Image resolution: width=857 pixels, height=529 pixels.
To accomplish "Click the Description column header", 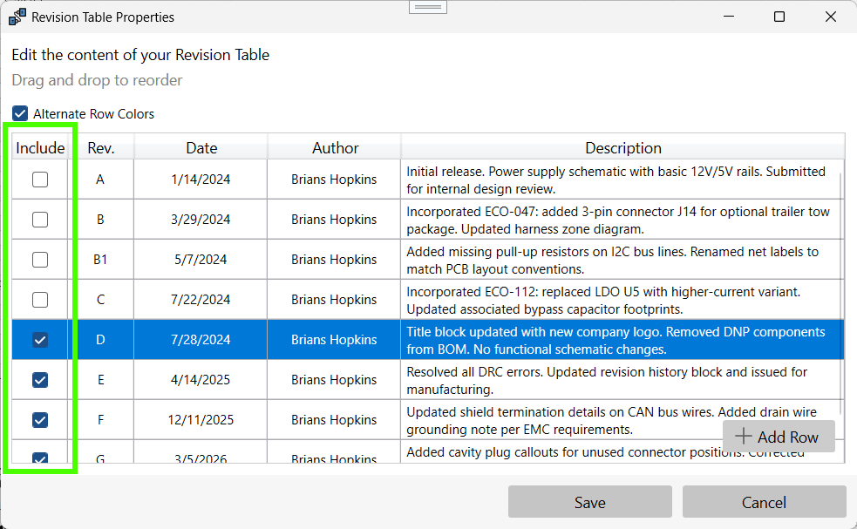I will (623, 147).
